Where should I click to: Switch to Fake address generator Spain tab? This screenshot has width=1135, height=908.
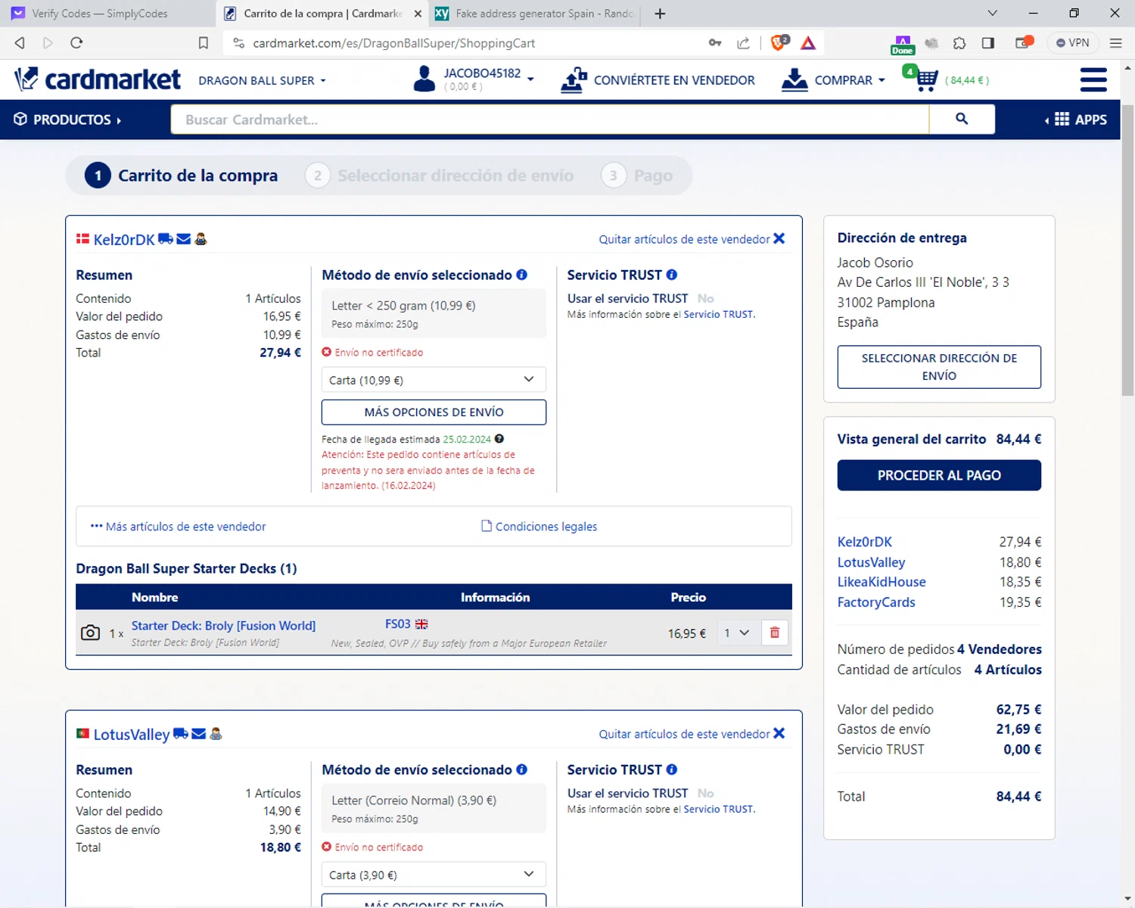(x=535, y=14)
